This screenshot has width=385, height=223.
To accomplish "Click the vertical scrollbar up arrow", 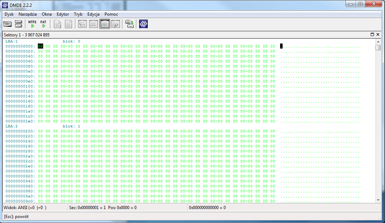I will click(378, 42).
